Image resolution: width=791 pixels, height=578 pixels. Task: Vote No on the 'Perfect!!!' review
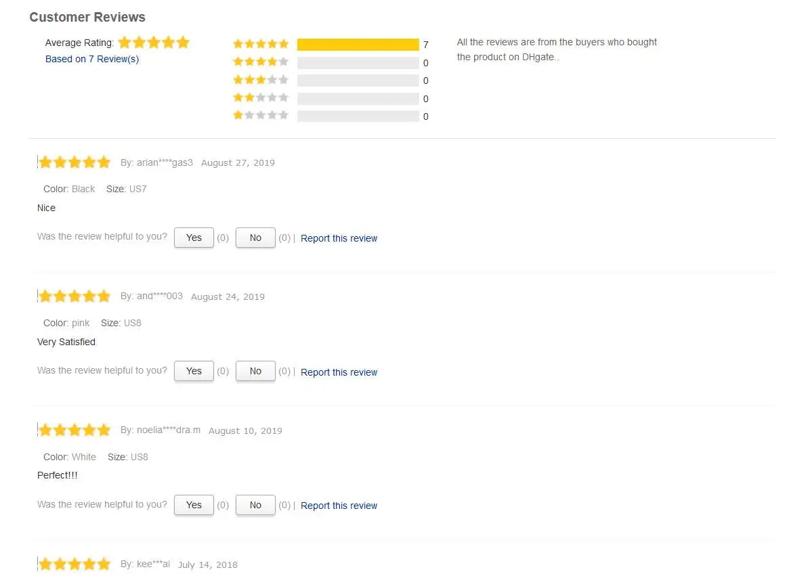(x=255, y=505)
